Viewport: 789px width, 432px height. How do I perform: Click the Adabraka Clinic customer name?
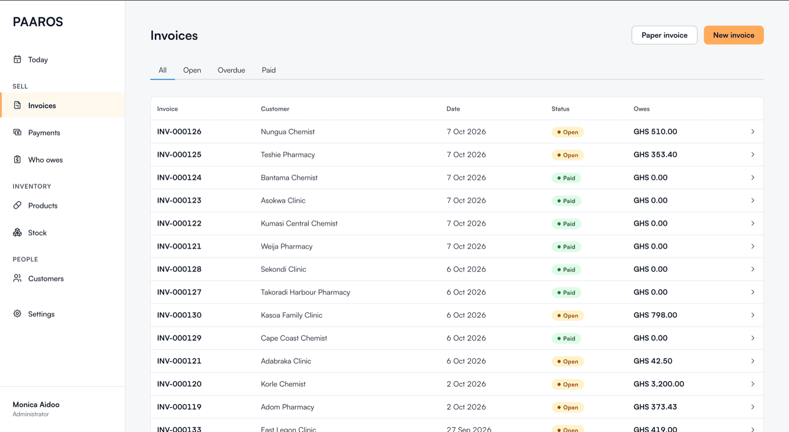click(x=286, y=361)
